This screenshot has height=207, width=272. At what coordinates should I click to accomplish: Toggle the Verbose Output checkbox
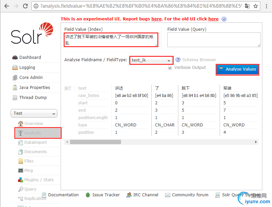pos(170,68)
